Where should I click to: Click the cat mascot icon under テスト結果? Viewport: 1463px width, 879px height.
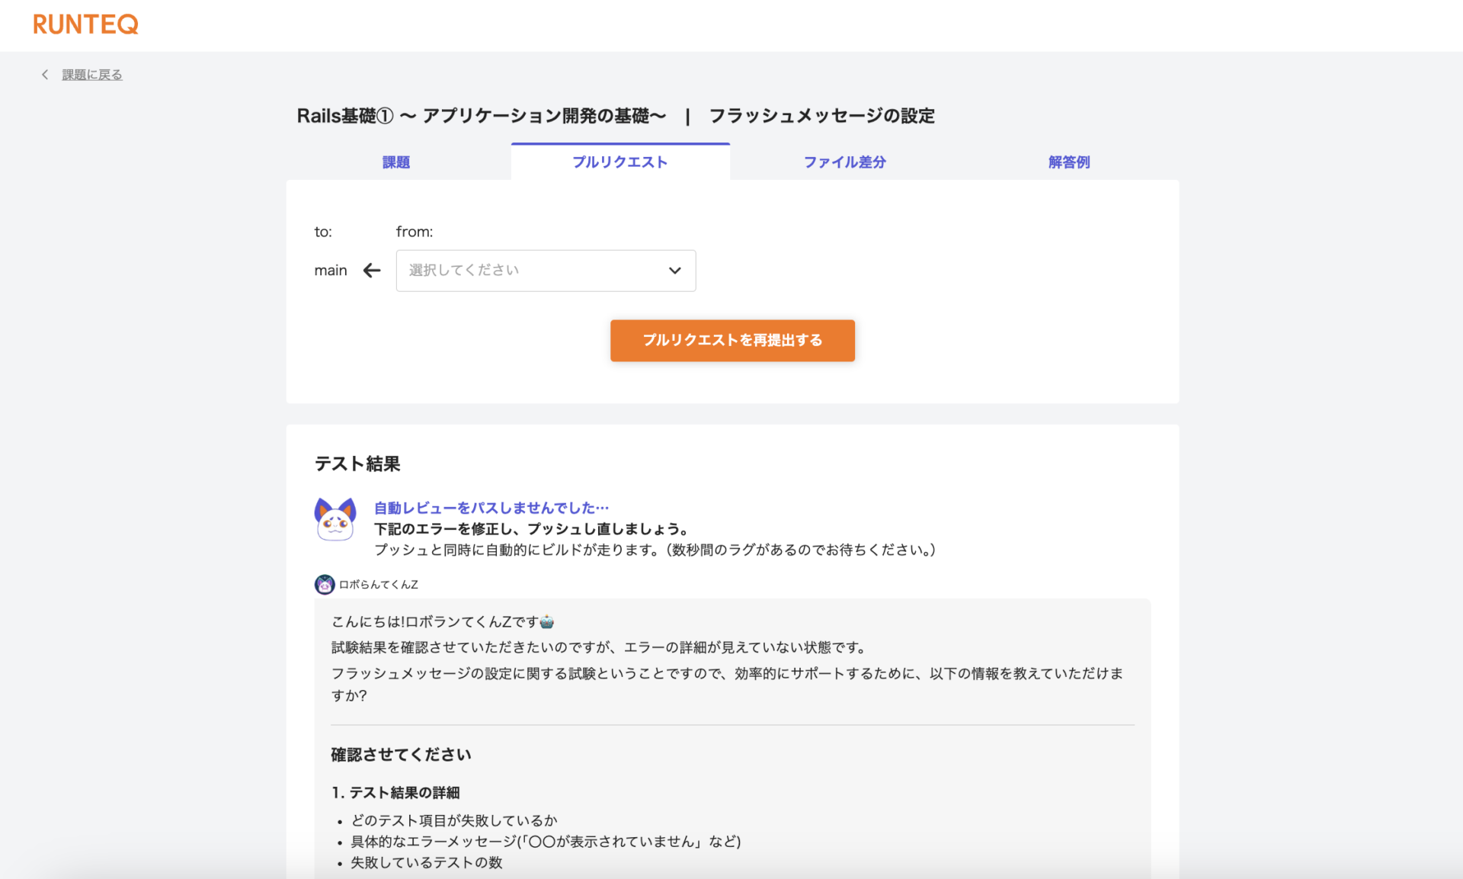(335, 519)
